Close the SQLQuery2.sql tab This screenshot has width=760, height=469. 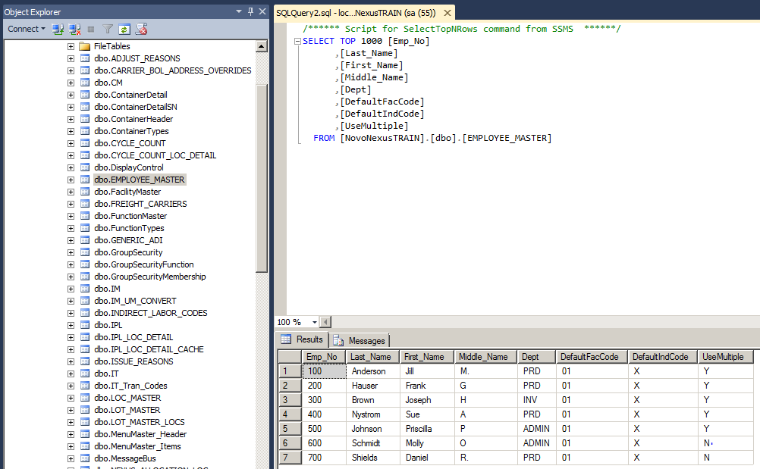(446, 13)
